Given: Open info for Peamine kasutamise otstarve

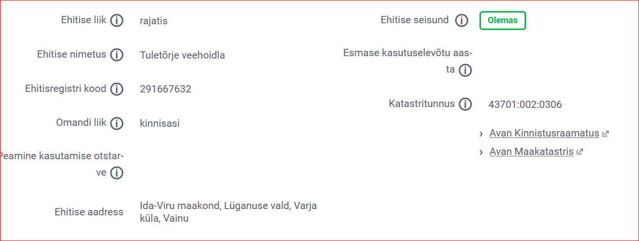Looking at the screenshot, I should (116, 173).
